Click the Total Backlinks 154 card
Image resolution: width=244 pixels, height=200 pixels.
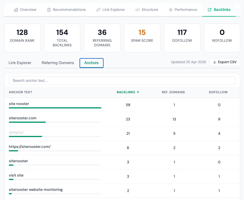click(x=62, y=38)
